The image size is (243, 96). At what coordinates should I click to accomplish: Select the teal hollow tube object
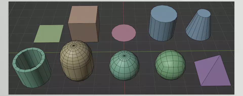(32, 68)
